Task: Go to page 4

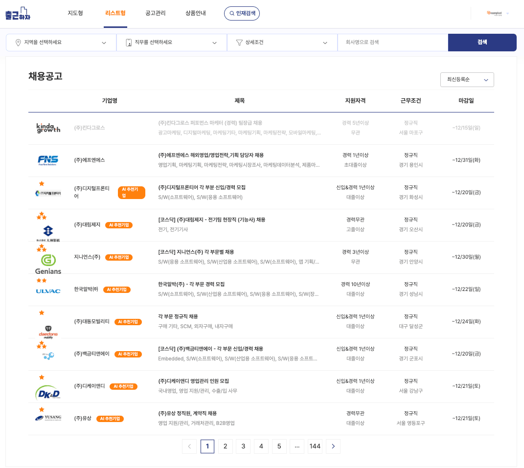Action: pos(261,446)
